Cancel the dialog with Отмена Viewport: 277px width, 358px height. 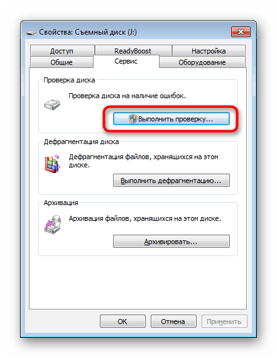(x=173, y=322)
